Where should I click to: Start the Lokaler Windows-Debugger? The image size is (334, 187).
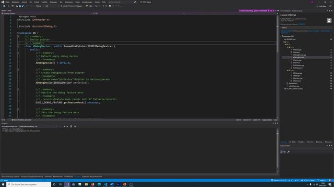click(x=72, y=6)
